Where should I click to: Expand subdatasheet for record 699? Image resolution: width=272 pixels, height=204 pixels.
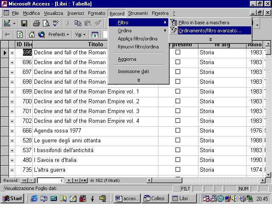click(12, 92)
